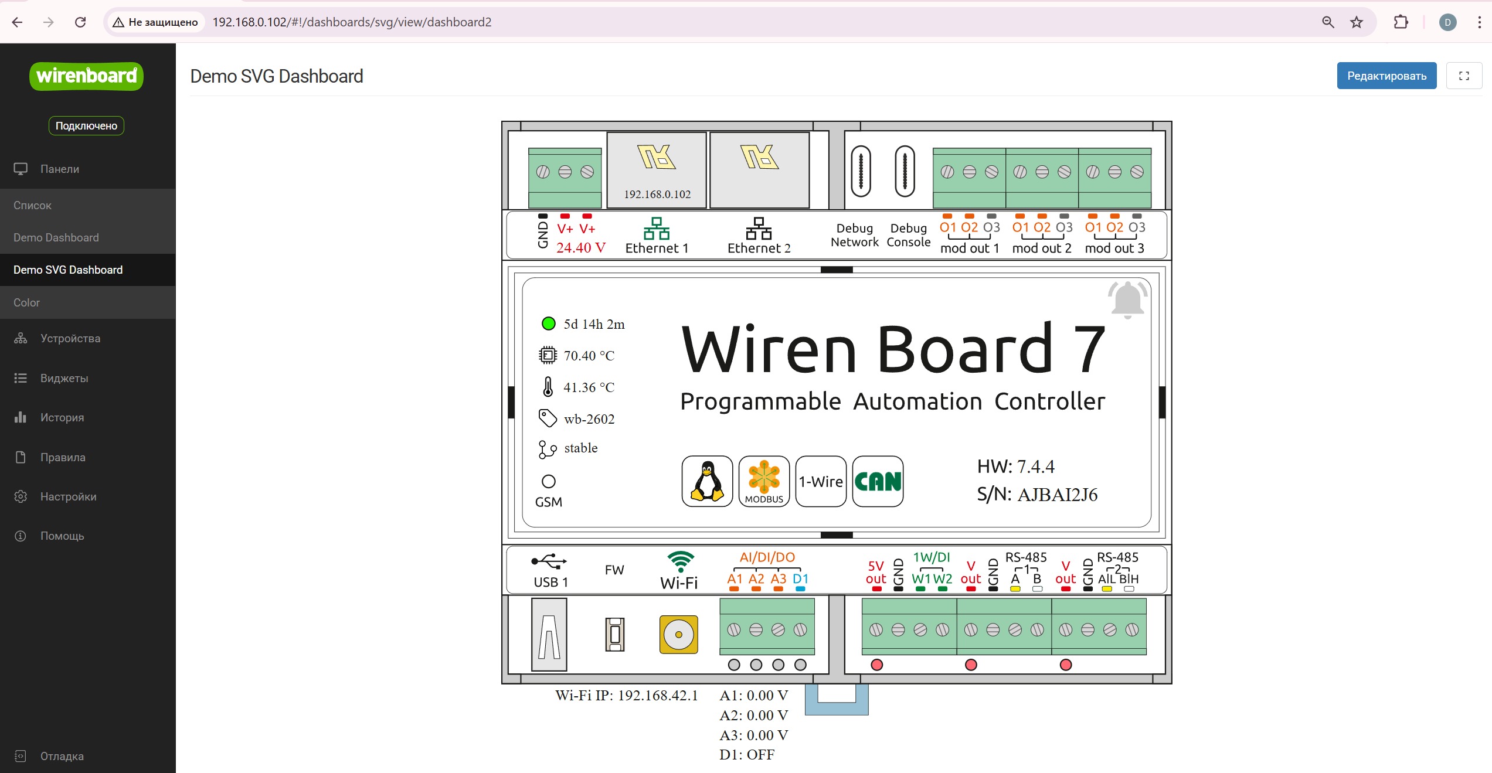
Task: Expand the Устройства sidebar section
Action: 70,338
